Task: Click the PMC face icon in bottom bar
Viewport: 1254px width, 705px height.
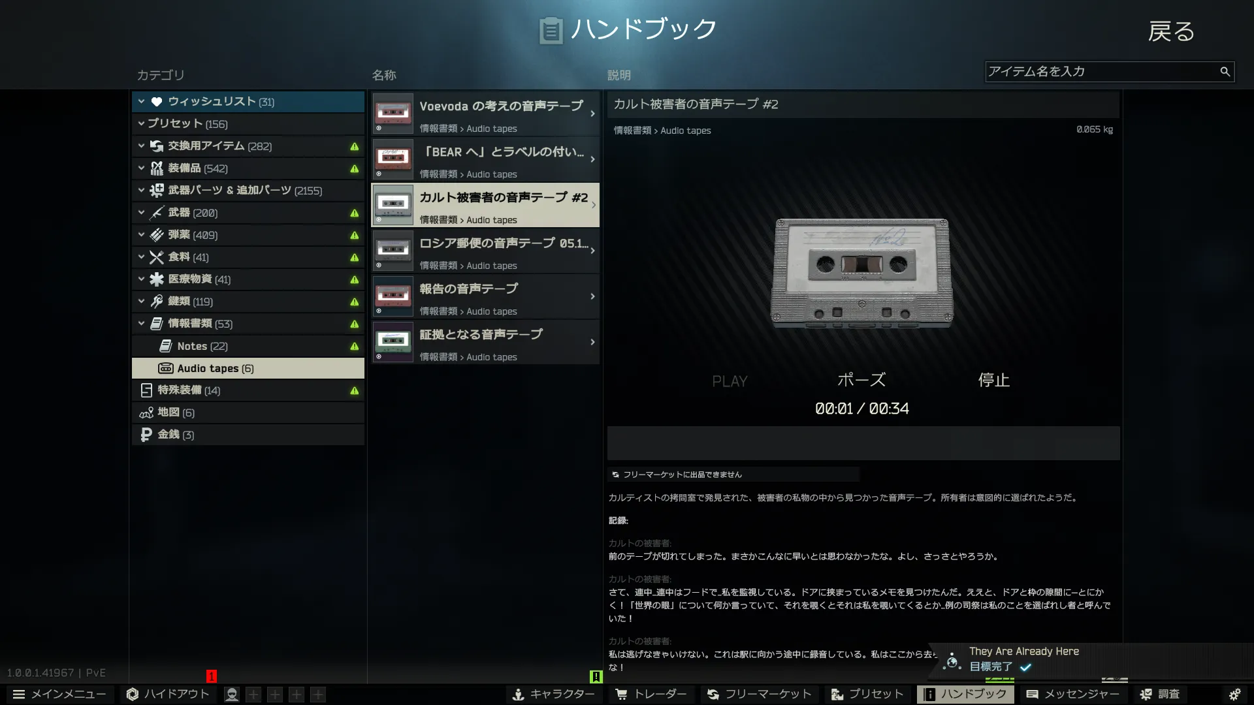Action: (x=231, y=695)
